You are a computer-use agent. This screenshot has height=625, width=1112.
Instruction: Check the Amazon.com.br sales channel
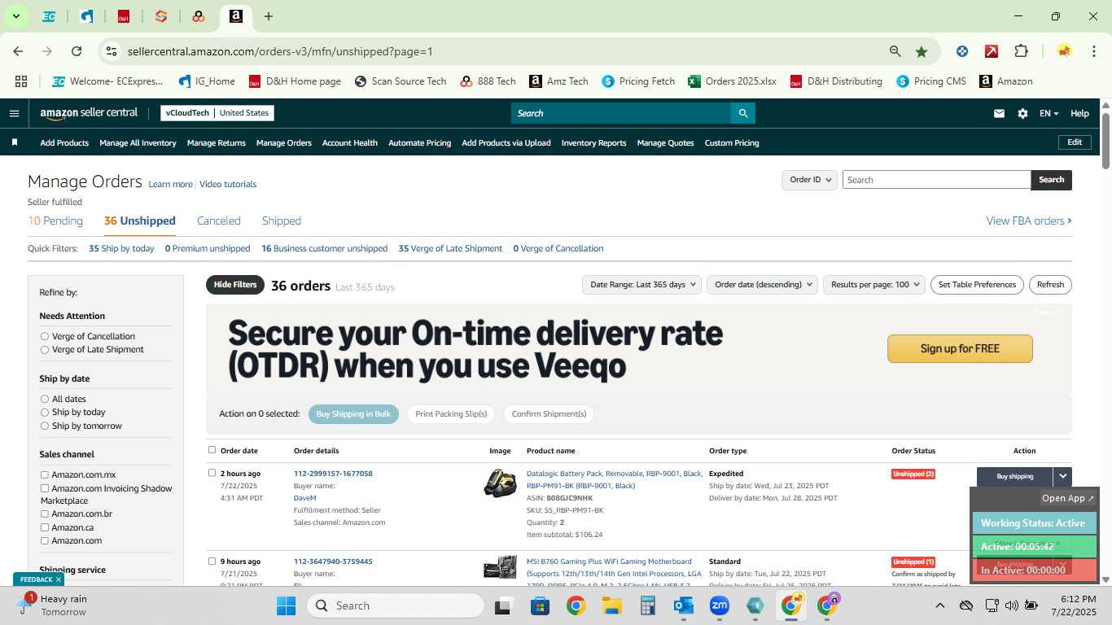point(45,514)
